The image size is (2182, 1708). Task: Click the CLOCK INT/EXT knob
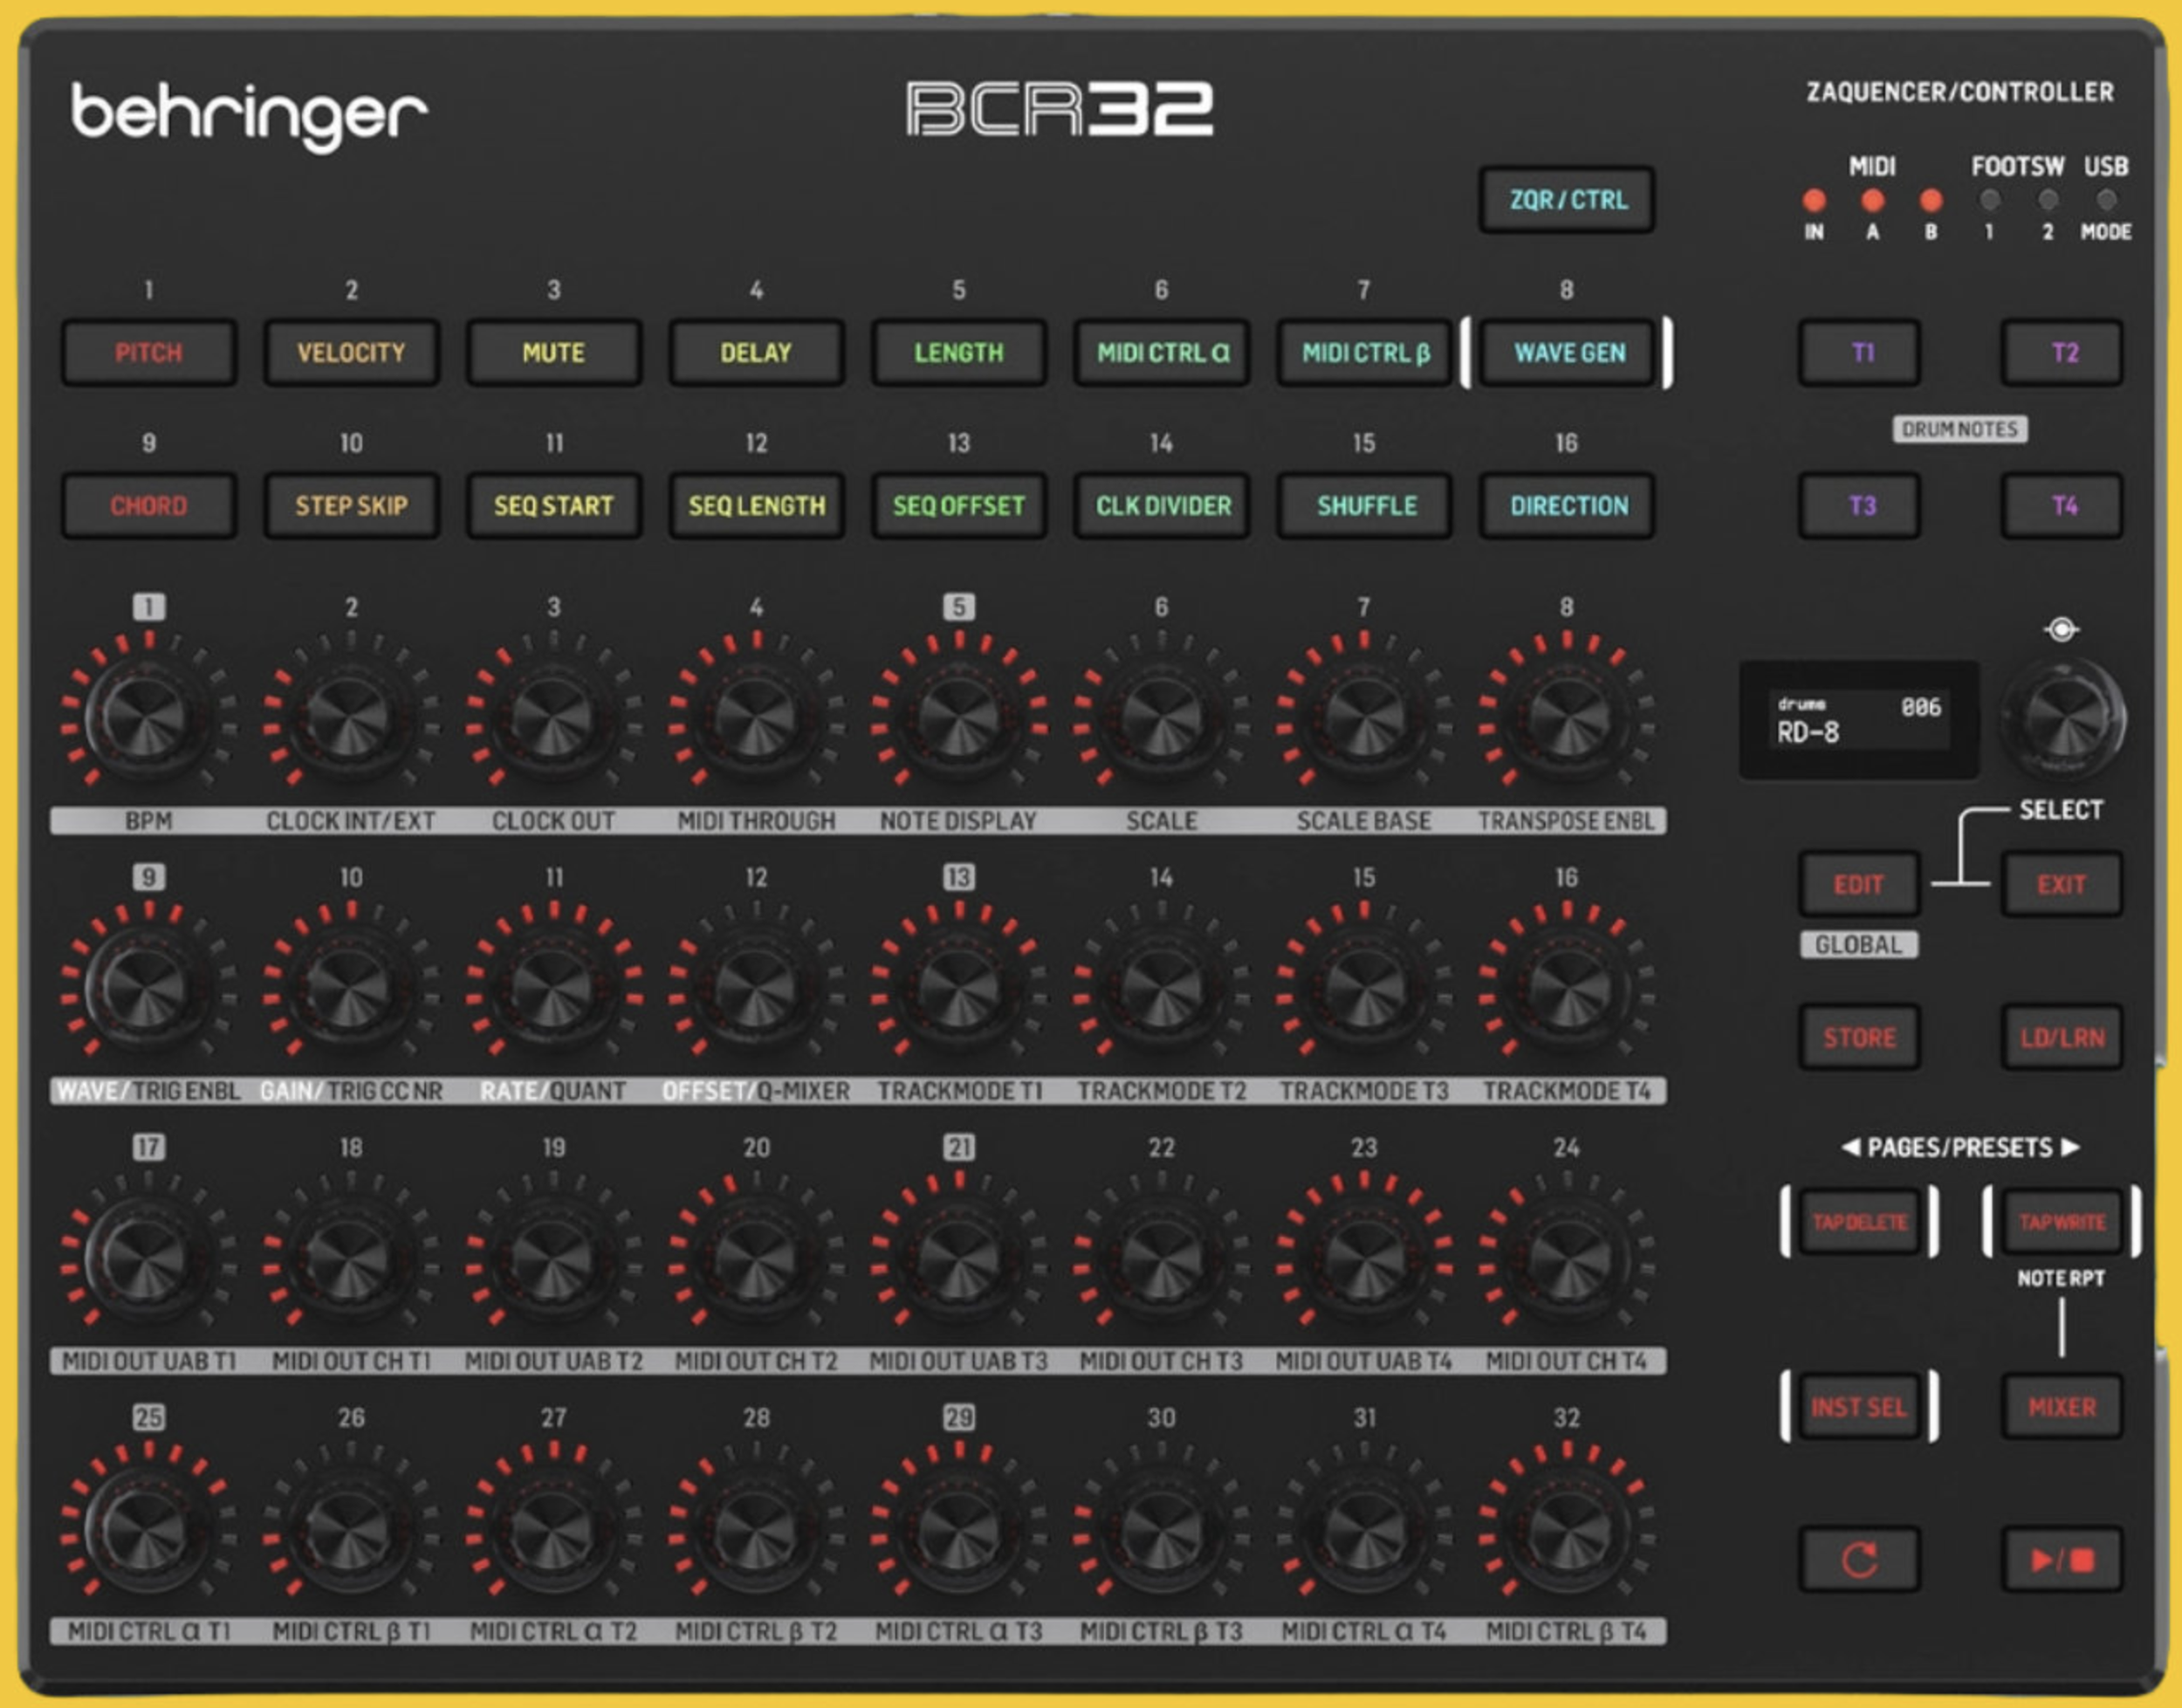pos(350,717)
